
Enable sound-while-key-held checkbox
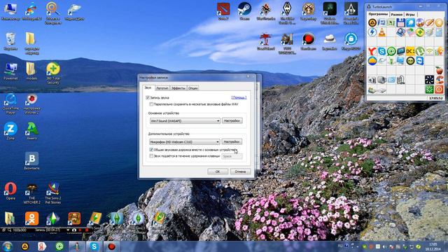[151, 156]
